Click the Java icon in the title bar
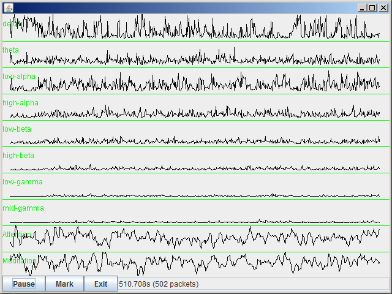 coord(9,8)
